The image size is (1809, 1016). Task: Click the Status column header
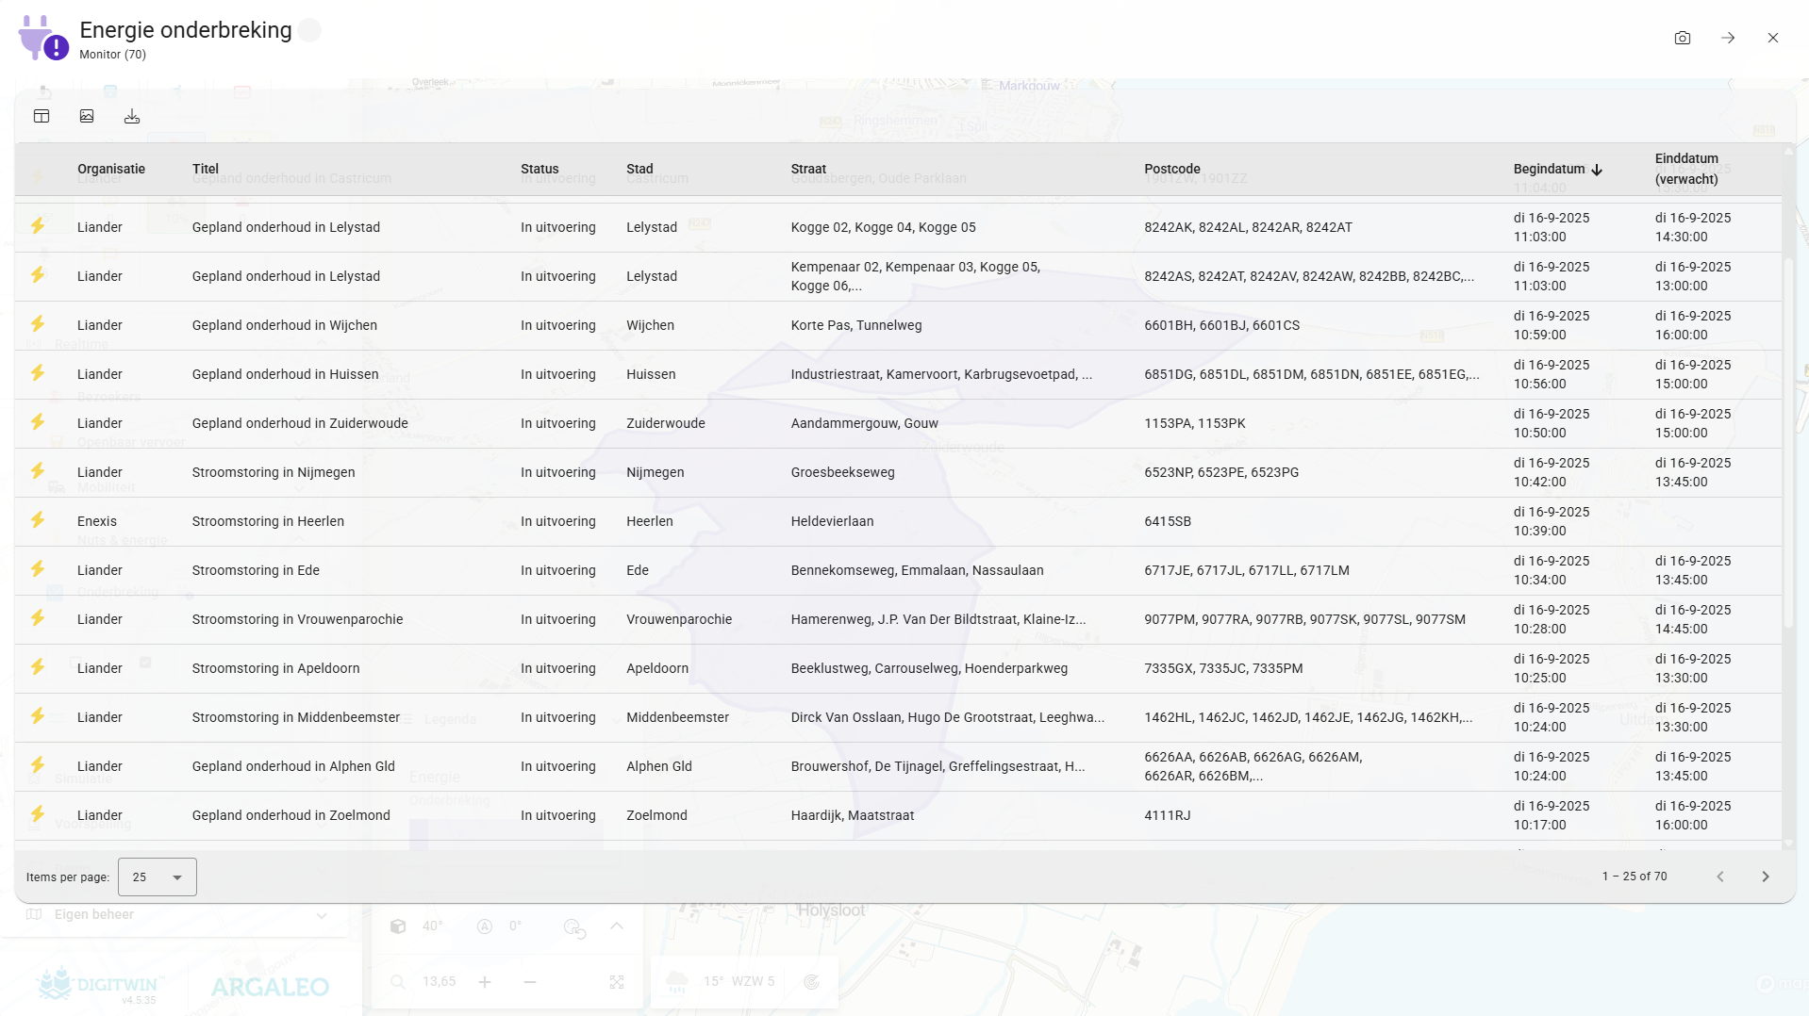[x=539, y=169]
